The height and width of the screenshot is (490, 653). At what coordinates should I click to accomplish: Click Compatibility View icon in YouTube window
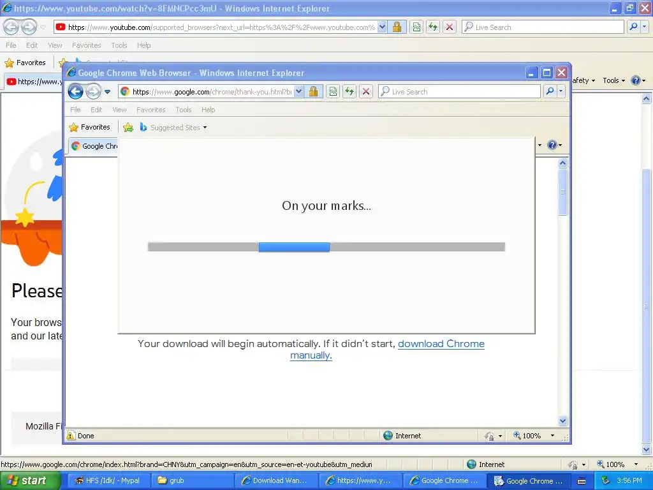tap(416, 27)
